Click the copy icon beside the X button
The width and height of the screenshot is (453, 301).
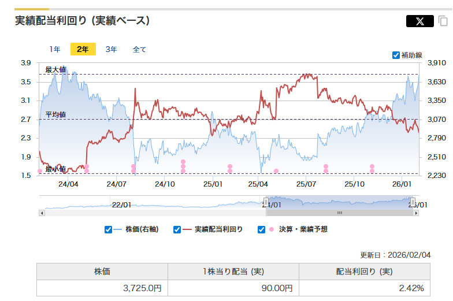[x=443, y=21]
